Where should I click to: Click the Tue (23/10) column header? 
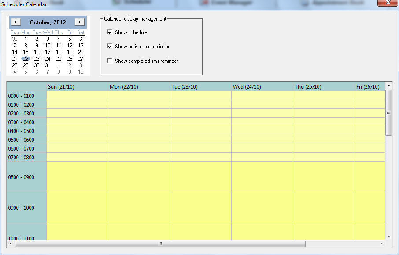200,87
